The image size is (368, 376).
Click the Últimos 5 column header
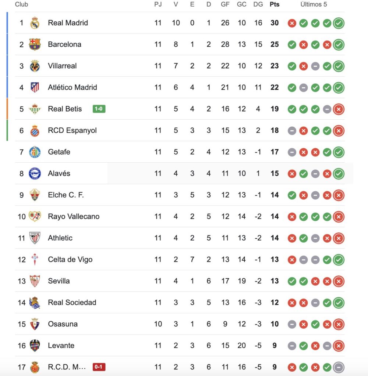click(x=314, y=4)
